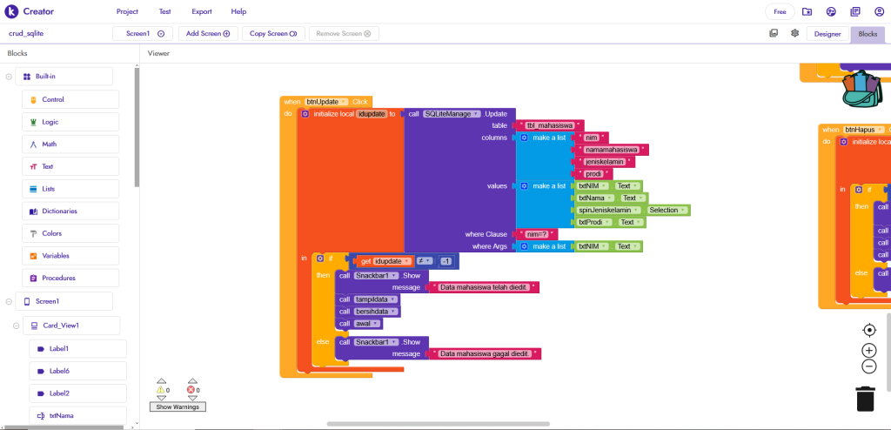Open the backpack icon in the workspace
The image size is (891, 430).
click(861, 86)
